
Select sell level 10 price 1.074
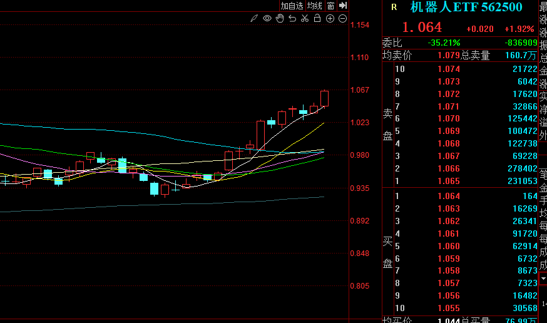[449, 69]
